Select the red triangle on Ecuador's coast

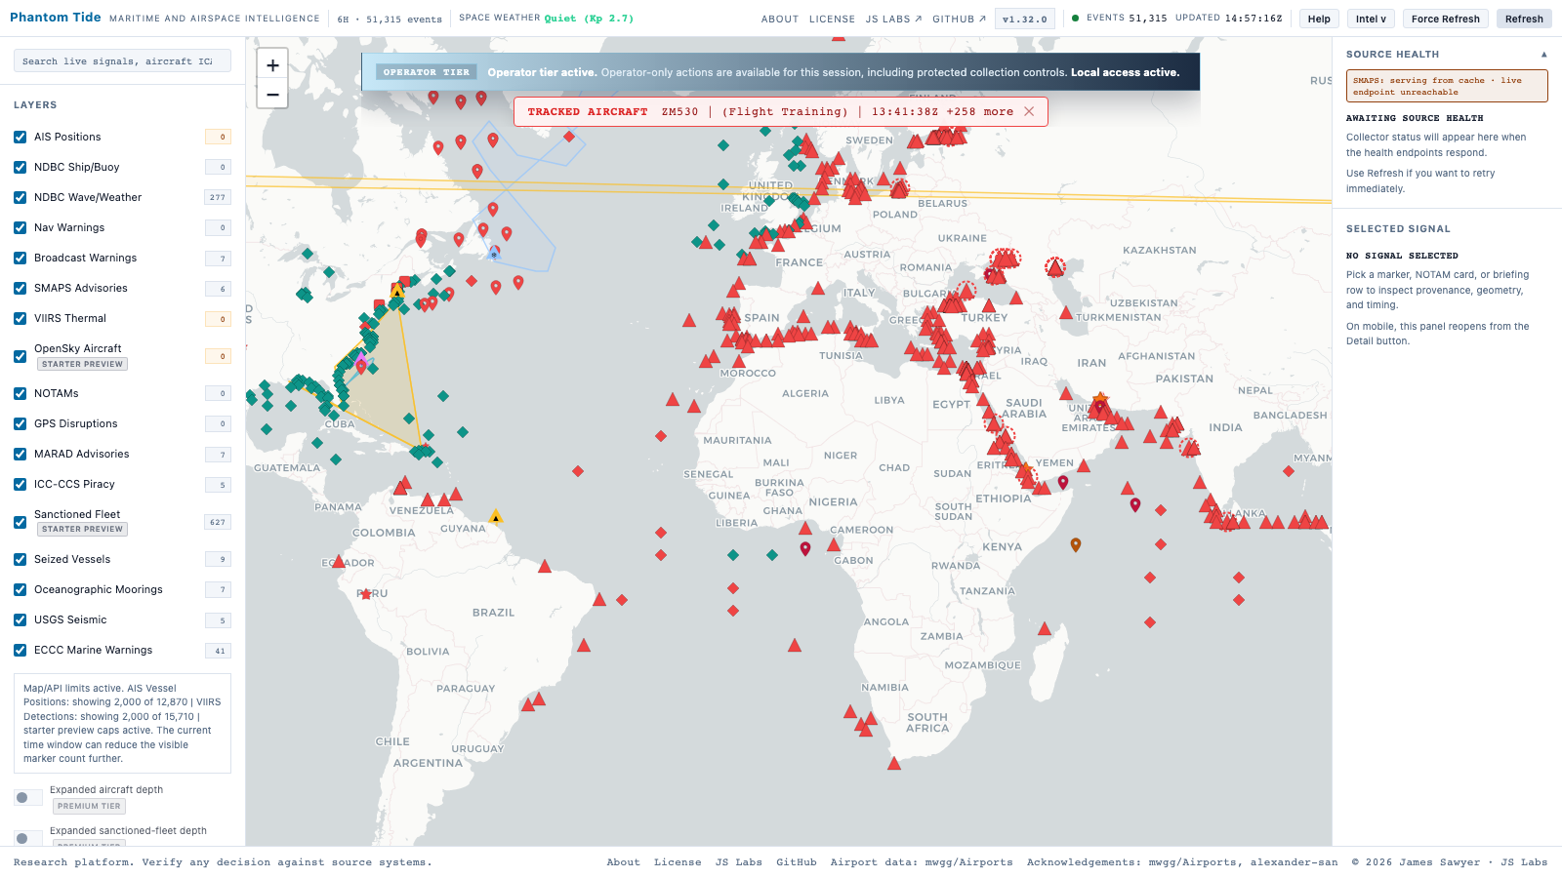pos(339,561)
